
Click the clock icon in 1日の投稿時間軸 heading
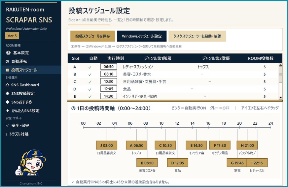coord(73,109)
